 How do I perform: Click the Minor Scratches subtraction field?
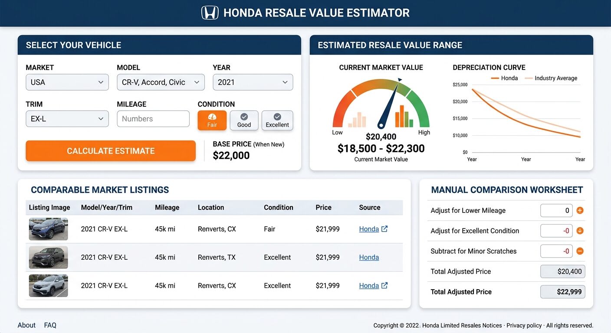tap(556, 251)
